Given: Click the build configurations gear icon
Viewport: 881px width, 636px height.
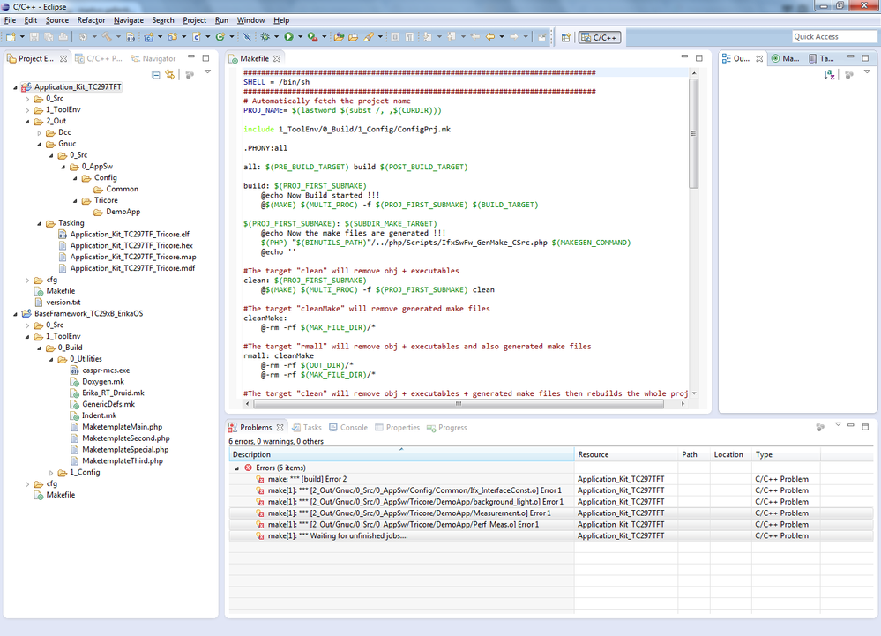Looking at the screenshot, I should (83, 37).
